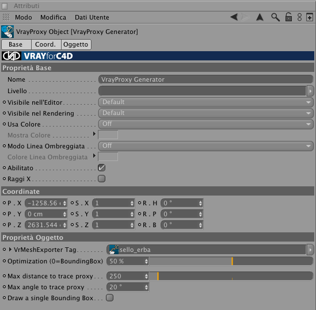The height and width of the screenshot is (310, 316).
Task: Open the Usa Colore dropdown
Action: point(205,124)
